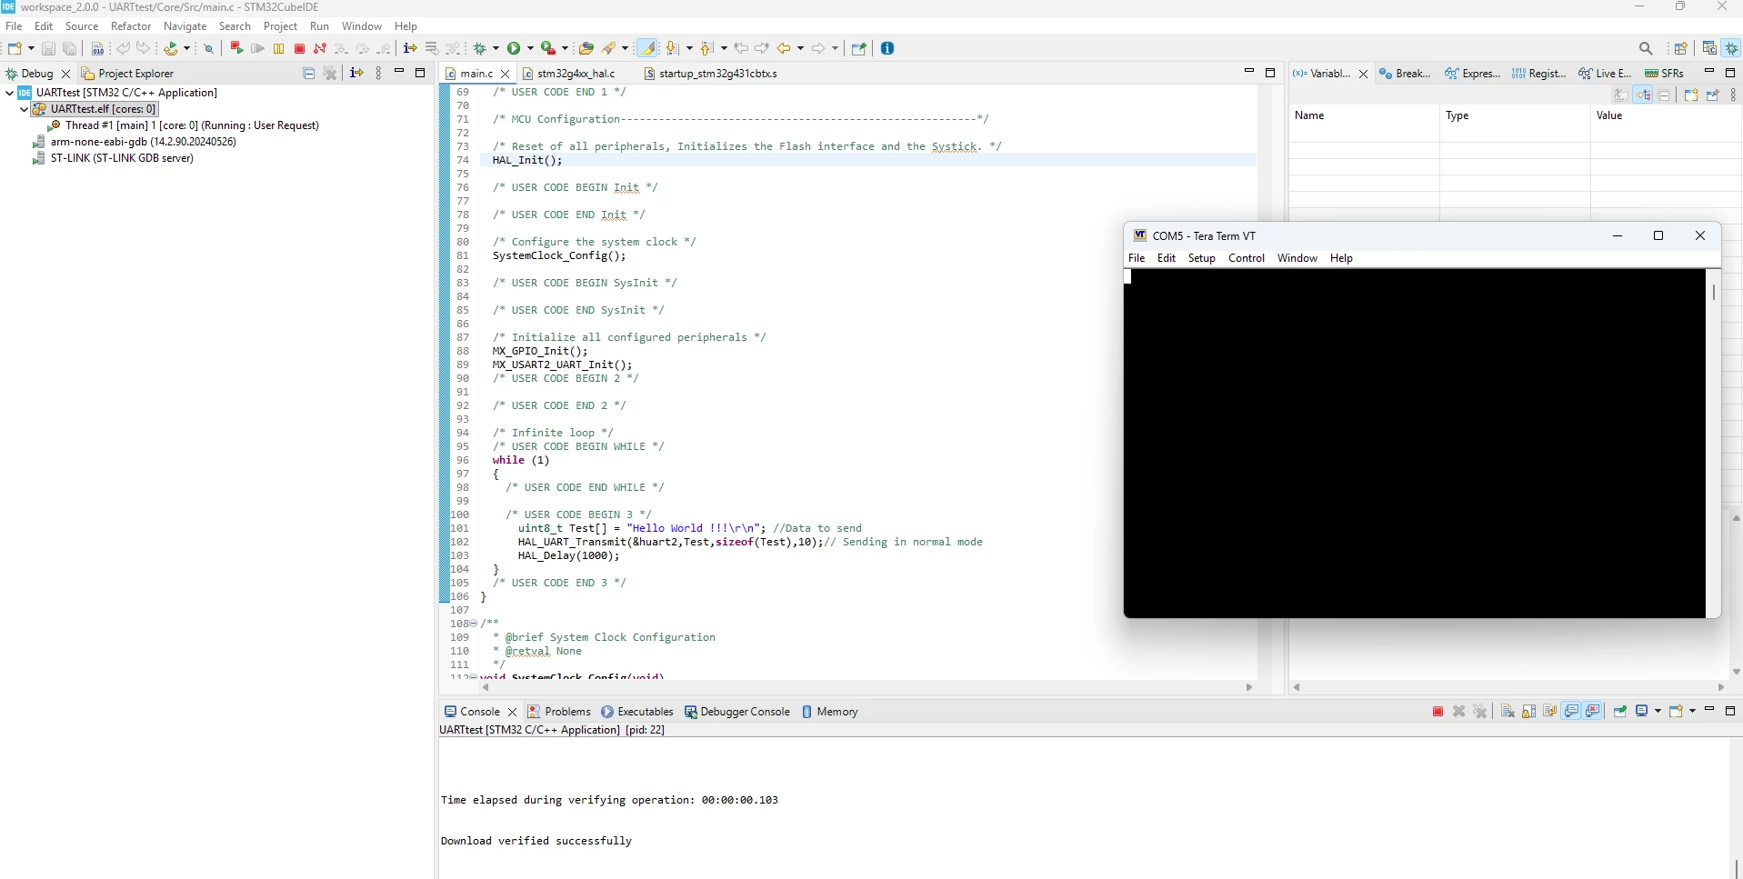Open Display Selected Console dropdown arrow
The image size is (1743, 879).
(1658, 712)
